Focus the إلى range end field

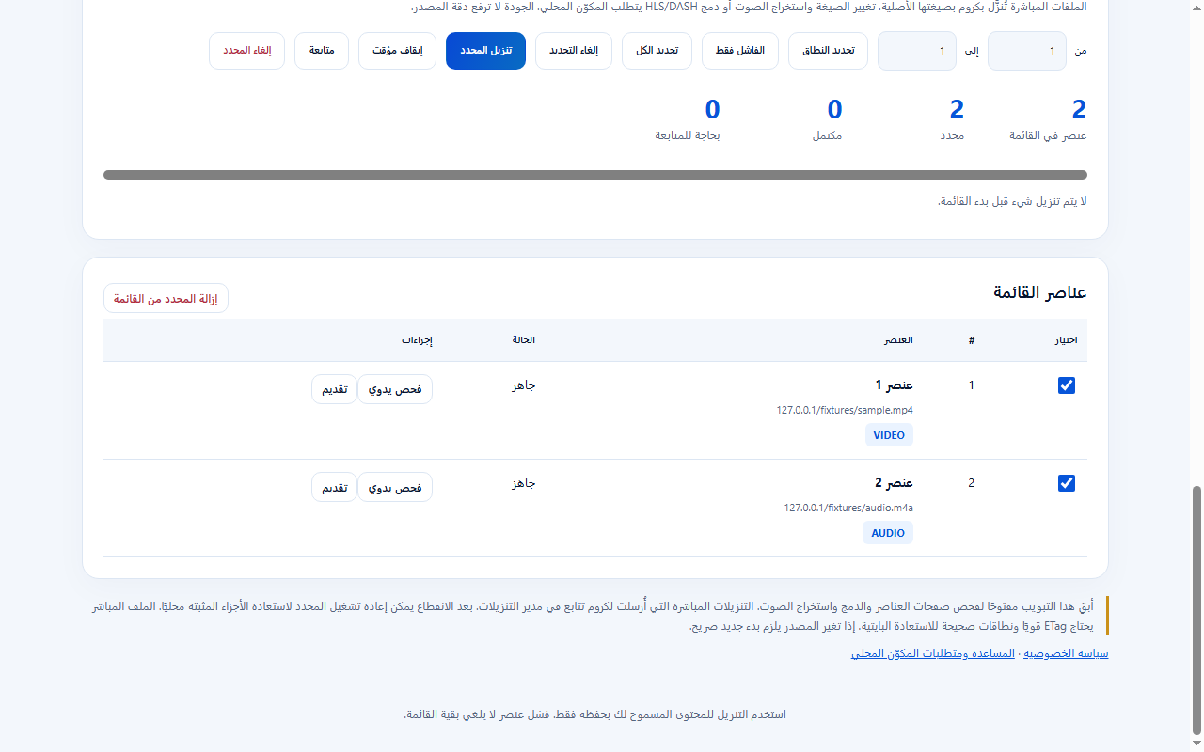pyautogui.click(x=917, y=51)
